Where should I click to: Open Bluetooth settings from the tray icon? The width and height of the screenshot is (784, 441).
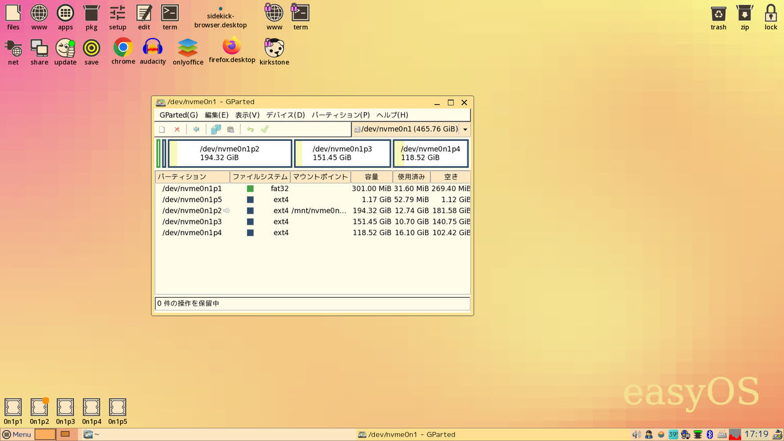709,434
